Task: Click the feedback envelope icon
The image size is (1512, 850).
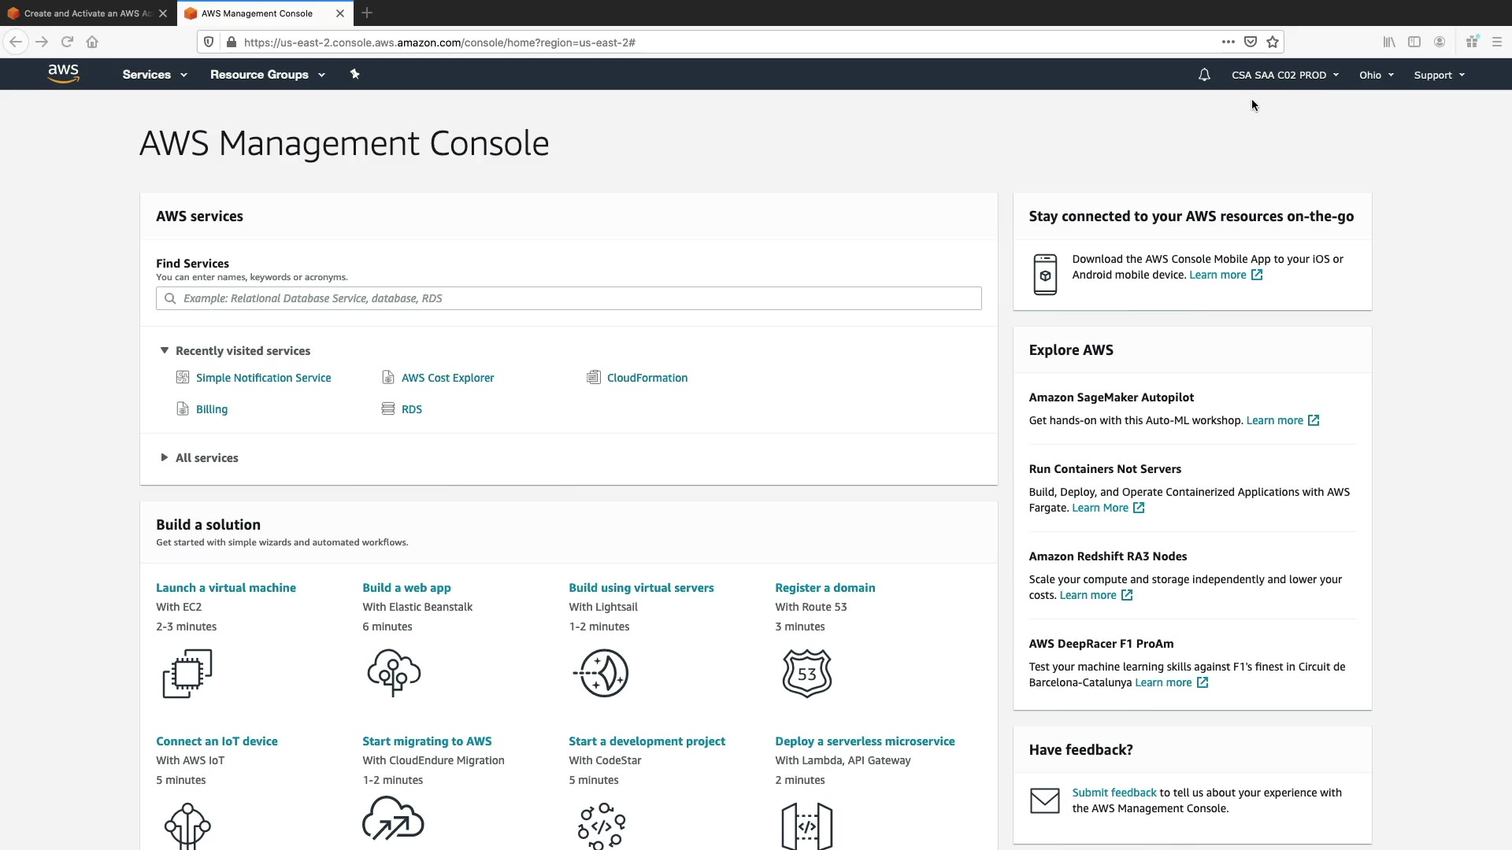Action: click(1045, 800)
